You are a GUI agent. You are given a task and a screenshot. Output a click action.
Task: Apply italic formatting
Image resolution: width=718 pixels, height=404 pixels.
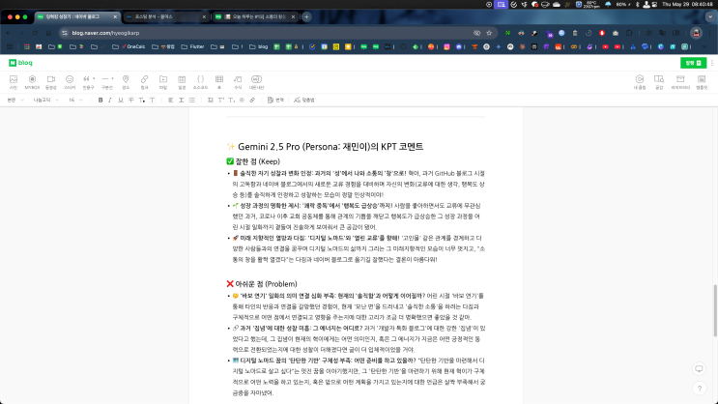110,100
